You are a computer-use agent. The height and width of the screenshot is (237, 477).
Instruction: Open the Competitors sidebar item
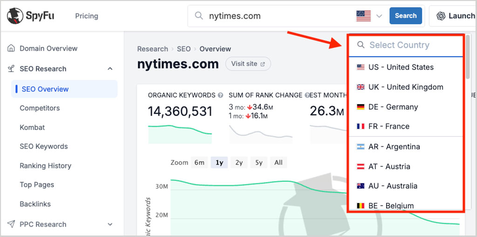(x=40, y=108)
